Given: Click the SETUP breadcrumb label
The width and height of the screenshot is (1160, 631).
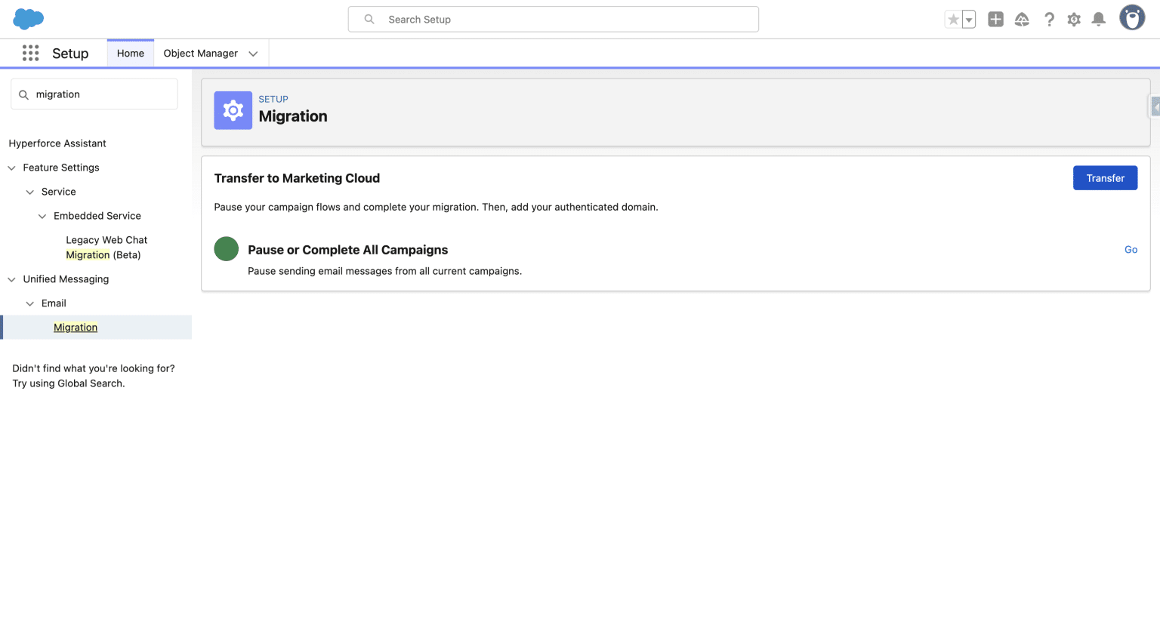Looking at the screenshot, I should point(273,99).
